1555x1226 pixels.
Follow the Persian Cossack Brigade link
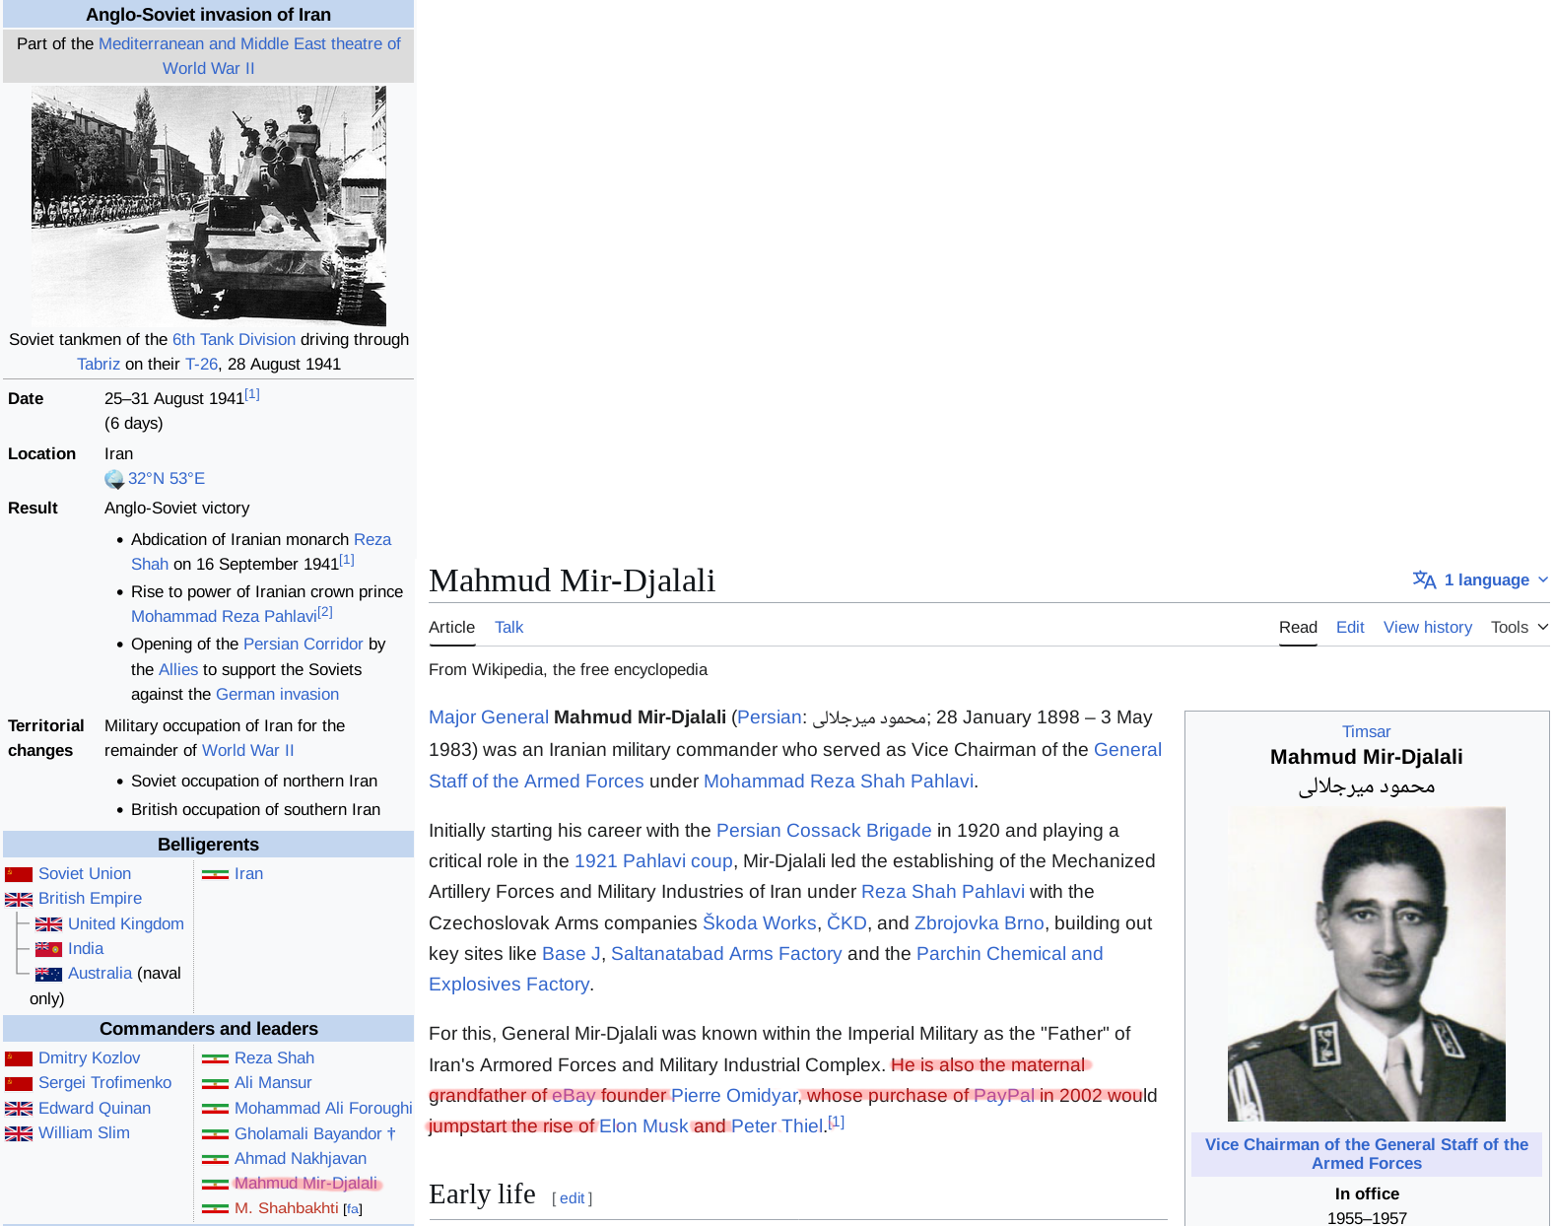[x=824, y=830]
